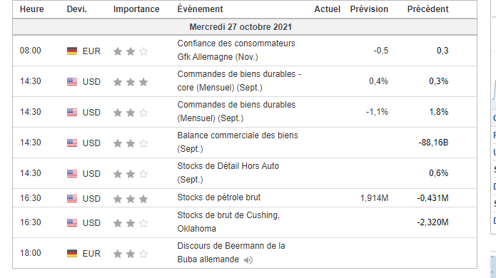Screen dimensions: 496x278
Task: Click the US flag beside Stocks de pétrole brut
Action: 72,198
